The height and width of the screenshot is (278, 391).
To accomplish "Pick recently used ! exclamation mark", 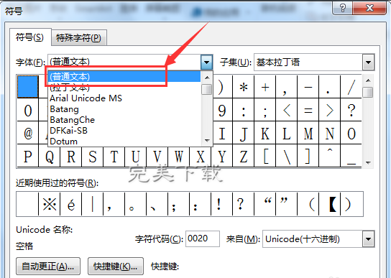I will tap(222, 204).
